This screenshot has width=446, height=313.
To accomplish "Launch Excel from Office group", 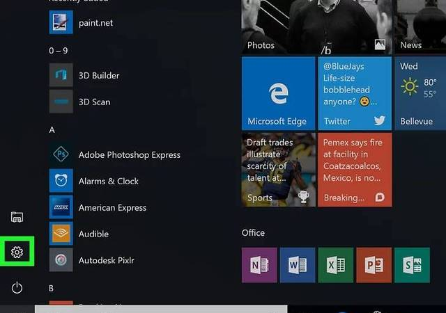I will tap(336, 265).
